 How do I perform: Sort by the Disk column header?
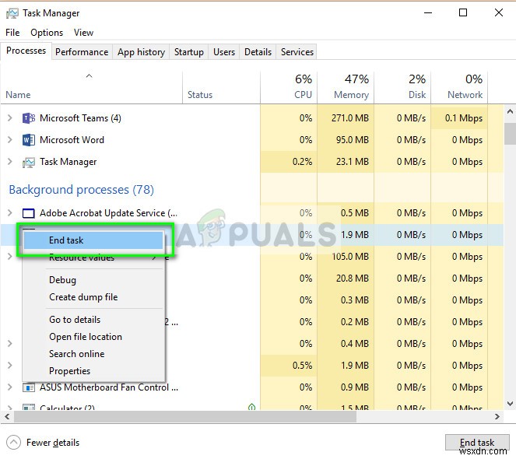click(402, 87)
